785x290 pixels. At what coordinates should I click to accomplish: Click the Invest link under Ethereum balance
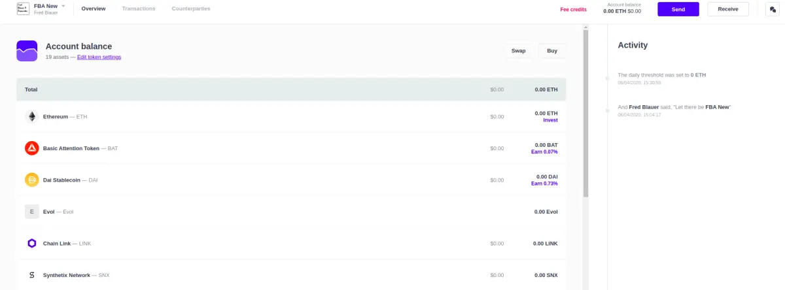(550, 120)
